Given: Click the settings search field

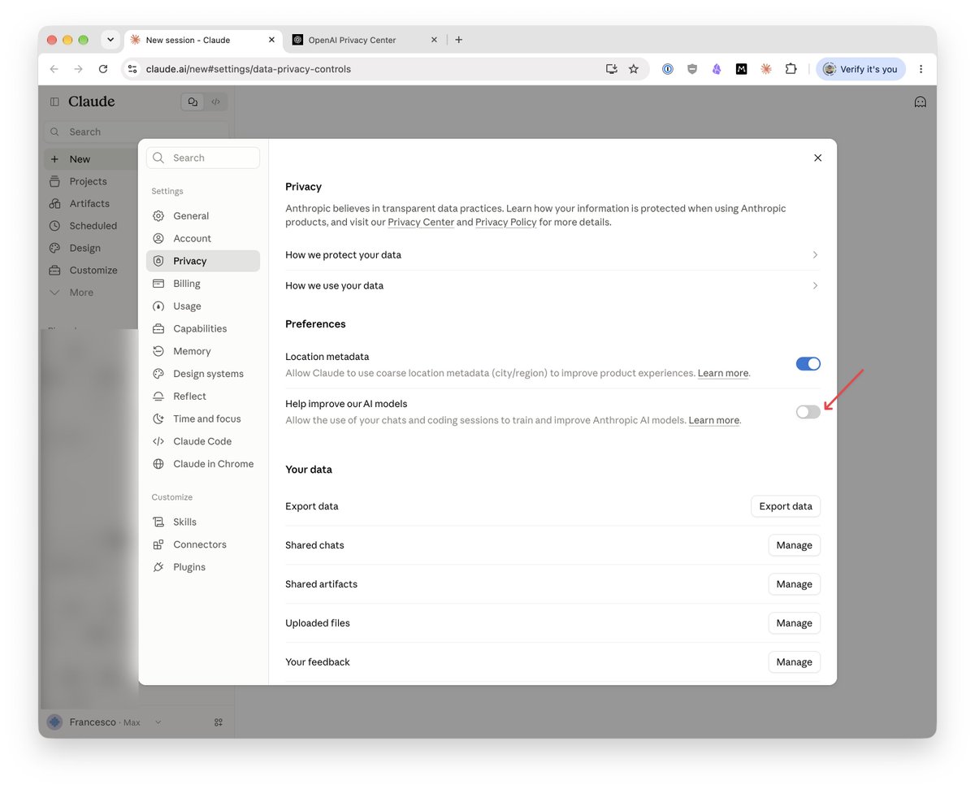Looking at the screenshot, I should (203, 158).
